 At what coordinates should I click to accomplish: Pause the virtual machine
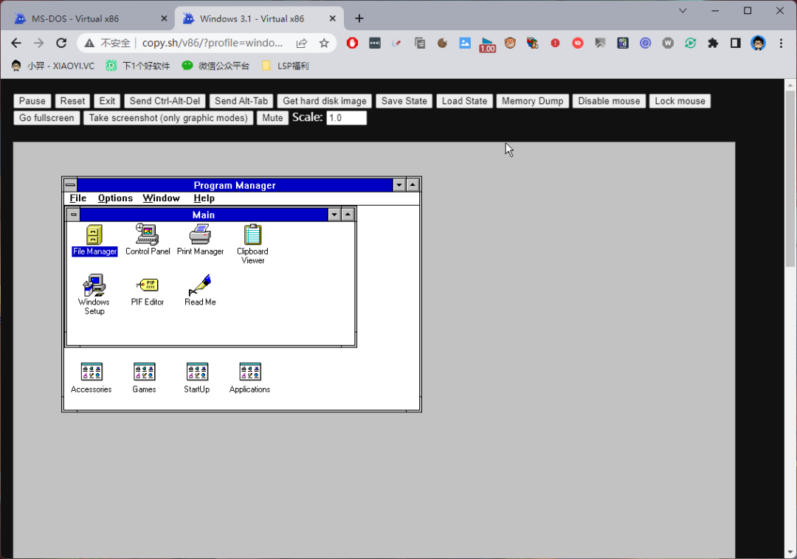32,100
